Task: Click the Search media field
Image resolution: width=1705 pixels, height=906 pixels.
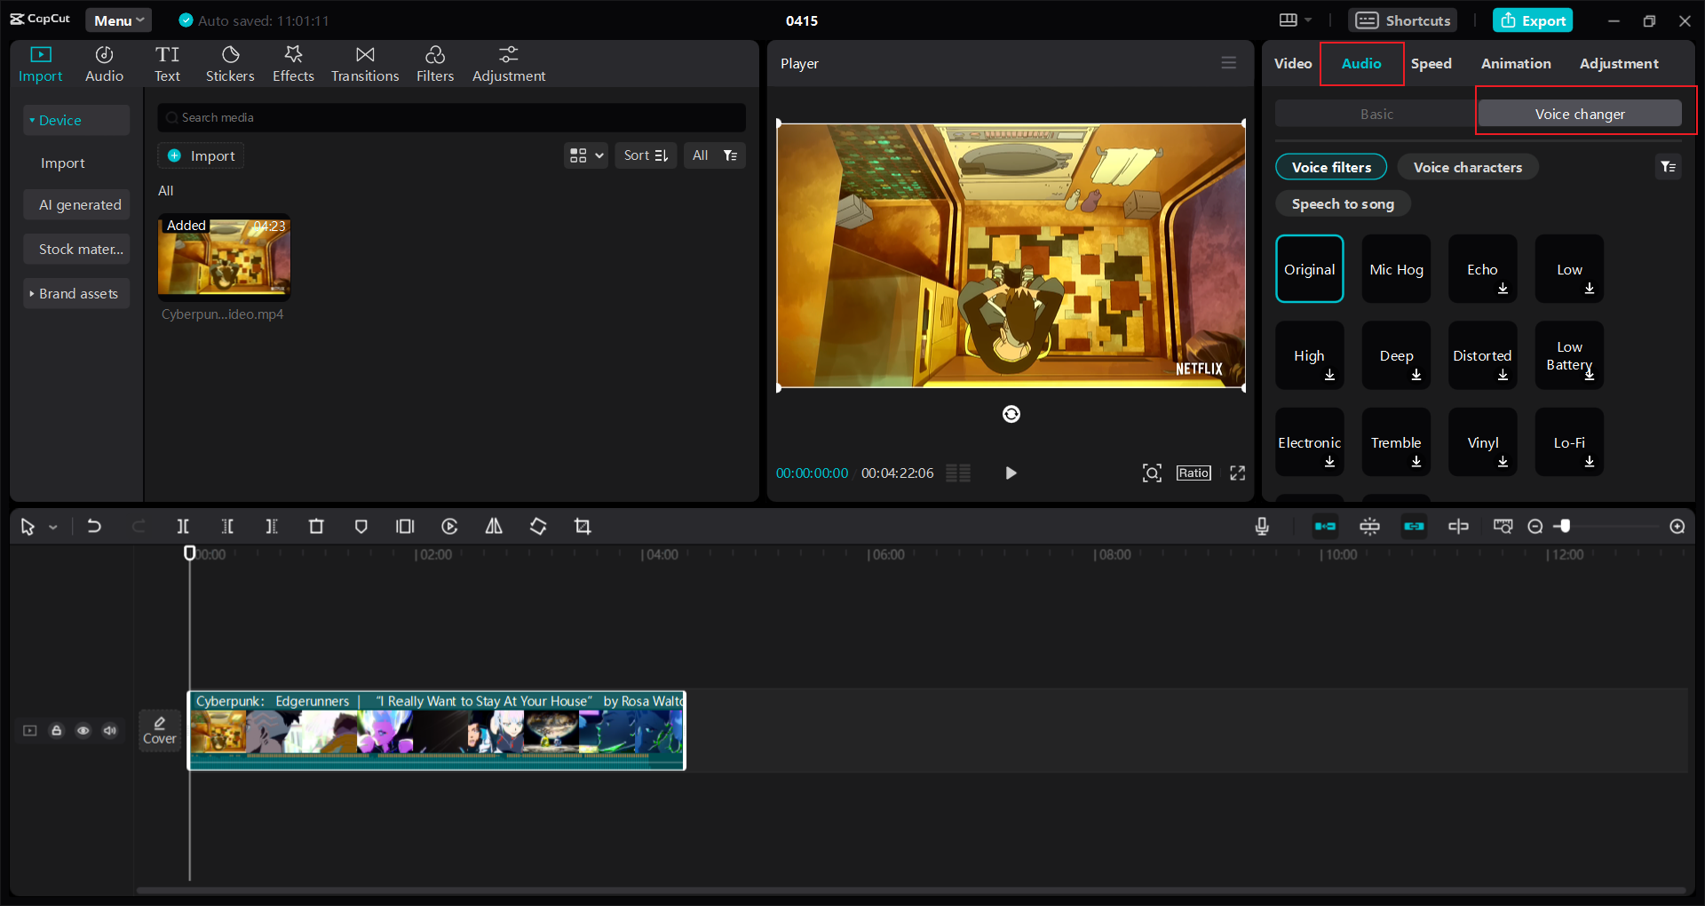Action: coord(452,117)
